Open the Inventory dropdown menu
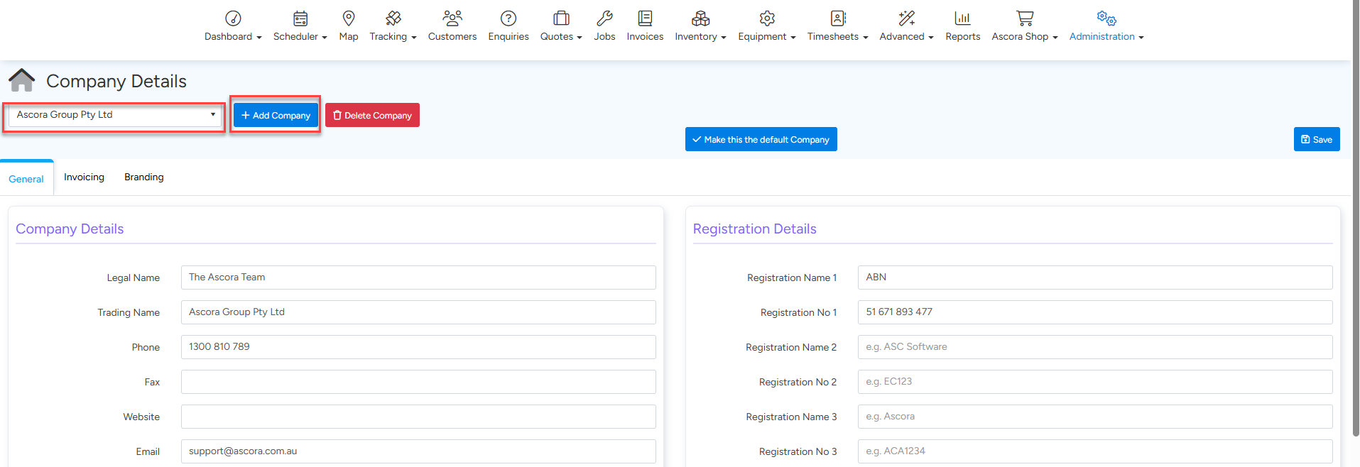The height and width of the screenshot is (467, 1360). tap(700, 36)
